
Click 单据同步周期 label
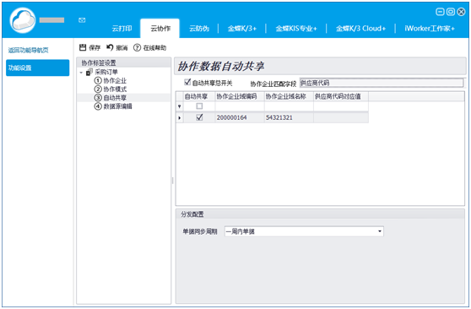pyautogui.click(x=200, y=231)
